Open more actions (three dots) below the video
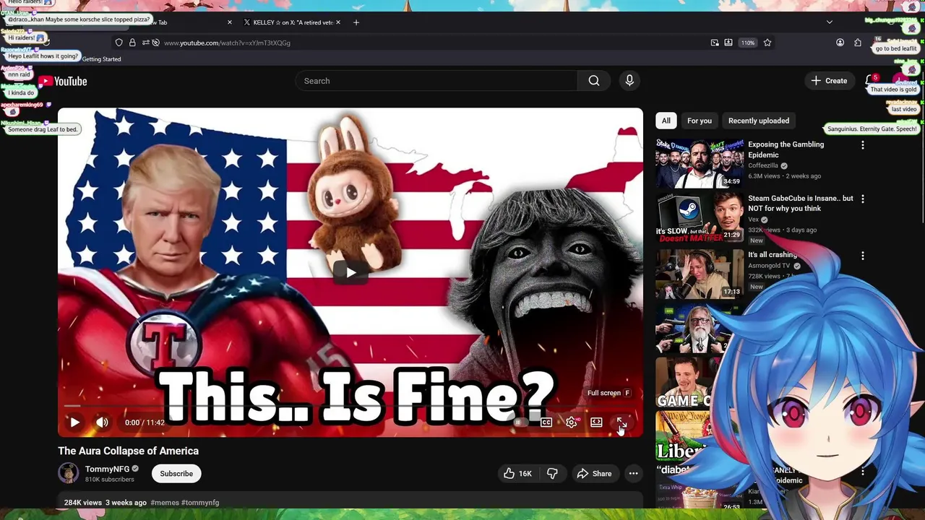925x520 pixels. click(x=633, y=474)
